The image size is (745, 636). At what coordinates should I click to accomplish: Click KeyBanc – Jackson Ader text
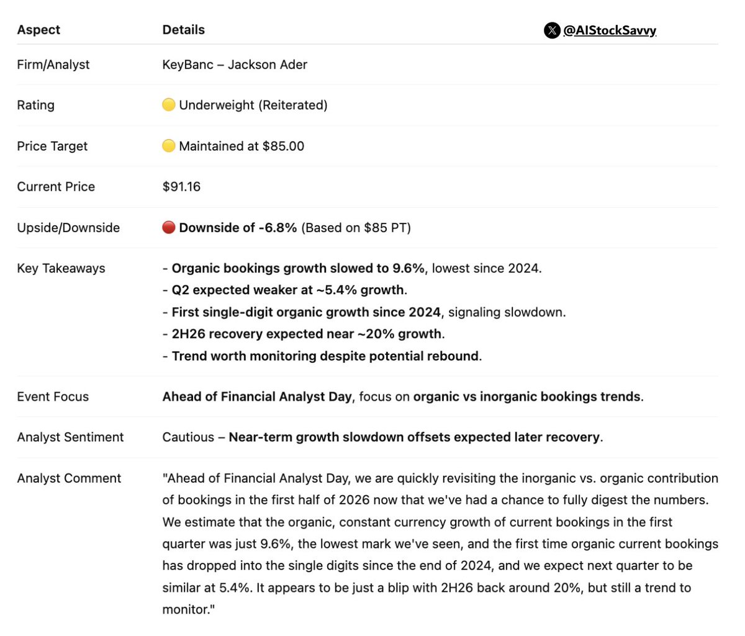[x=235, y=65]
